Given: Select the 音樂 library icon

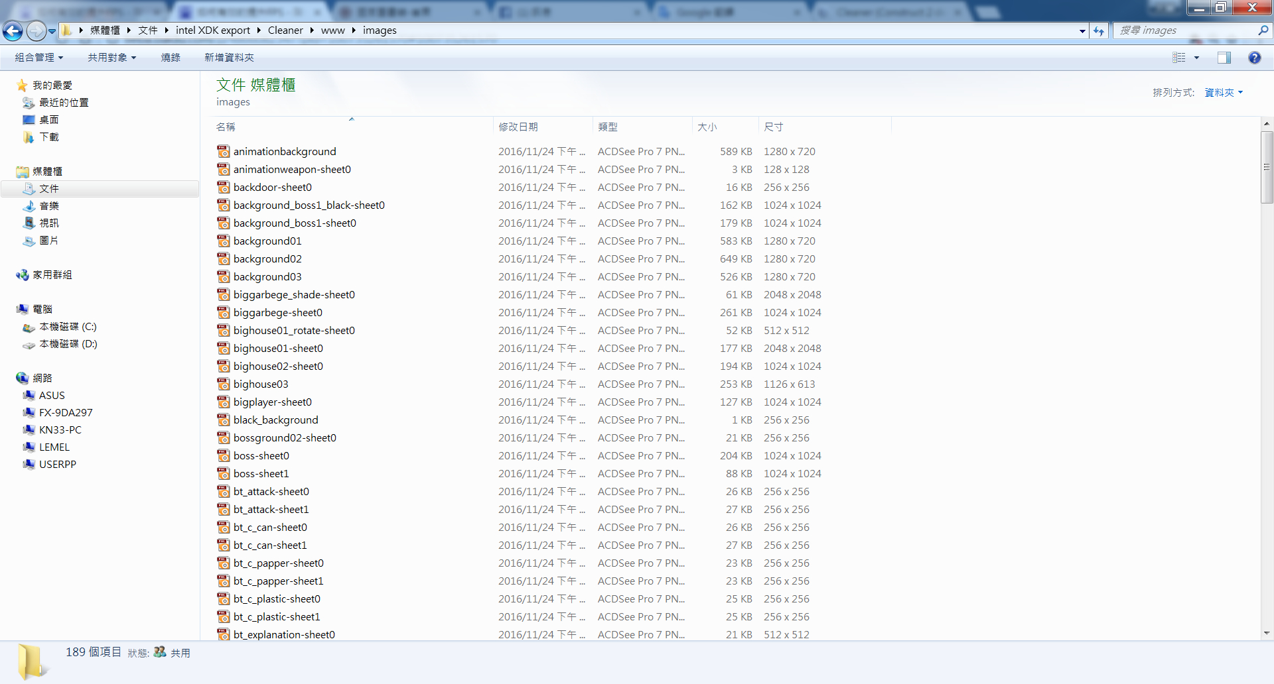Looking at the screenshot, I should click(29, 206).
